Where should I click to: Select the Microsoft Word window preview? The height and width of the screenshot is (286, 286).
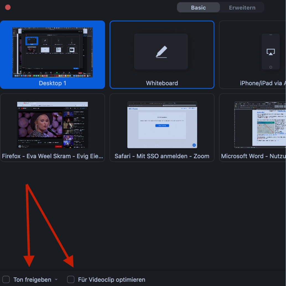259,125
